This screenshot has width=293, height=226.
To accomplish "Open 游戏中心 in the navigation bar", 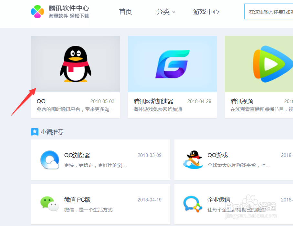I will [x=206, y=12].
